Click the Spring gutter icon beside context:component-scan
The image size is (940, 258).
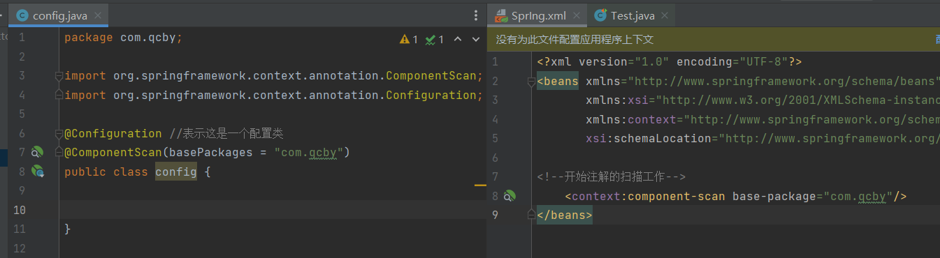pos(509,196)
